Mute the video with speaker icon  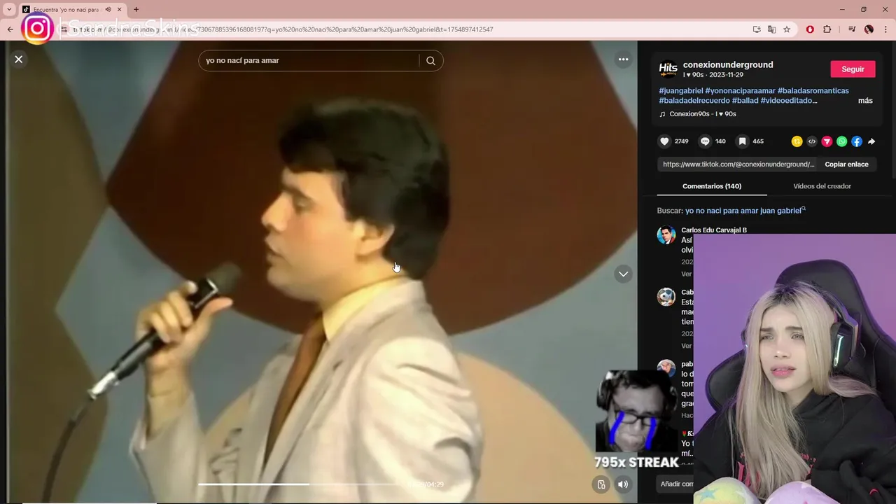(623, 484)
